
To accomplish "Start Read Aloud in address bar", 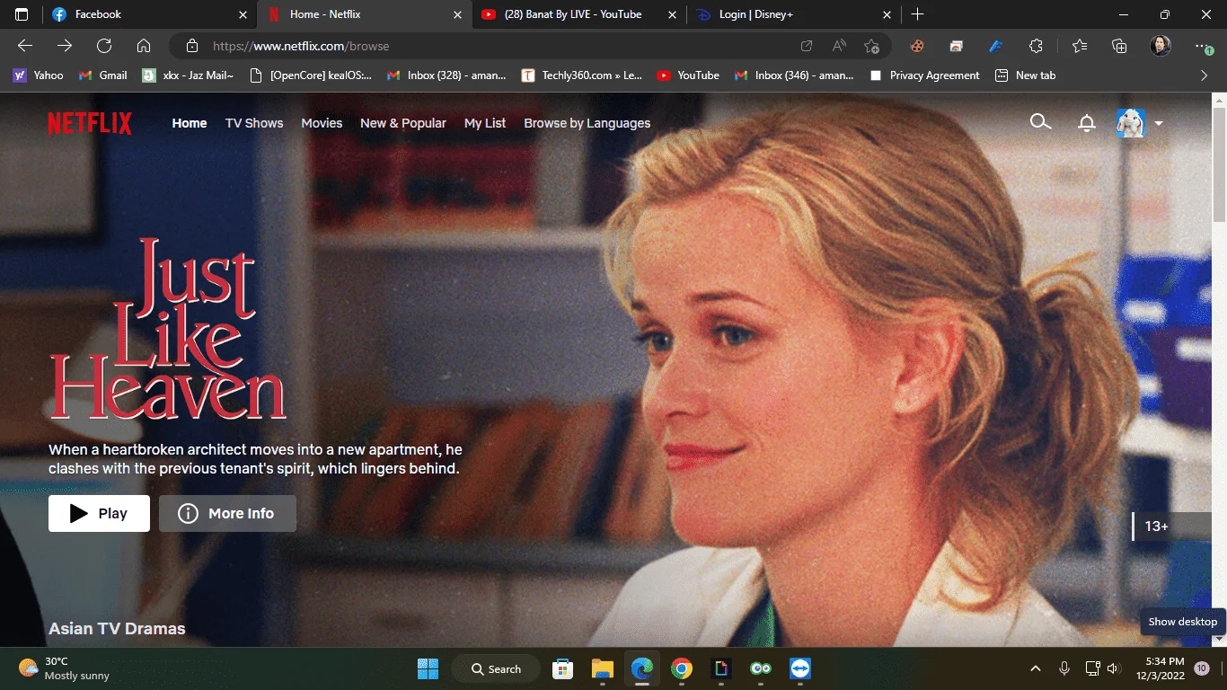I will coord(839,46).
